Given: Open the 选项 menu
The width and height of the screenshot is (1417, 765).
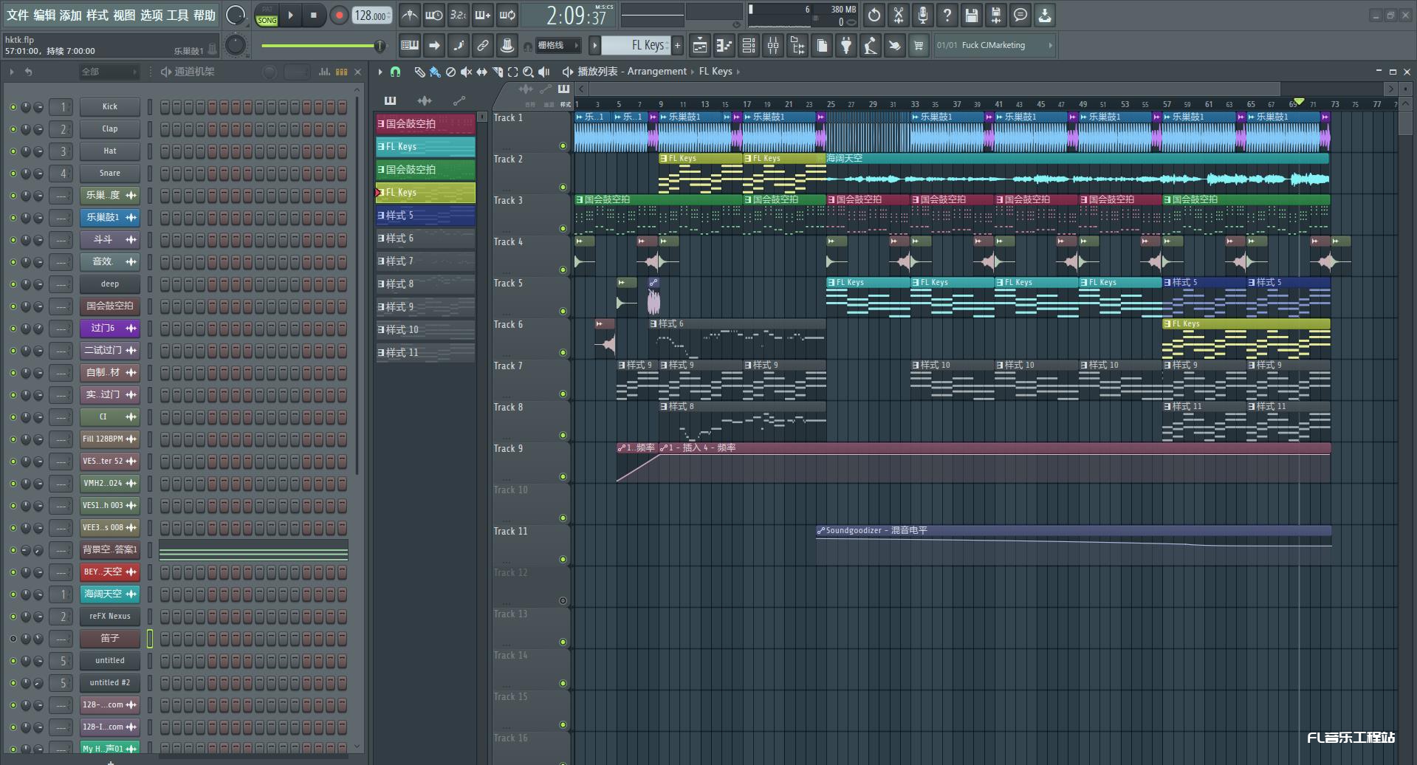Looking at the screenshot, I should pyautogui.click(x=151, y=16).
